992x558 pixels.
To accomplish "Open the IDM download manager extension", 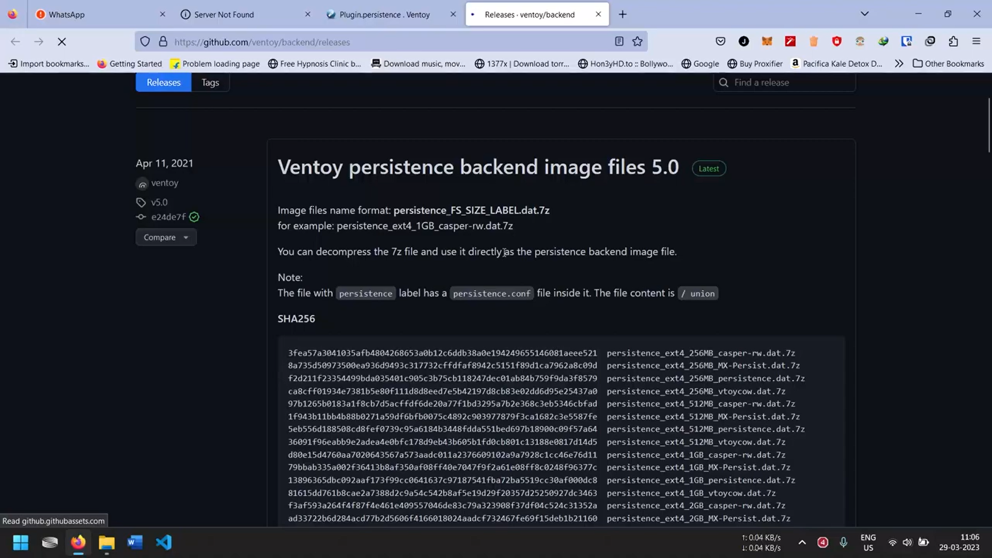I will coord(883,41).
